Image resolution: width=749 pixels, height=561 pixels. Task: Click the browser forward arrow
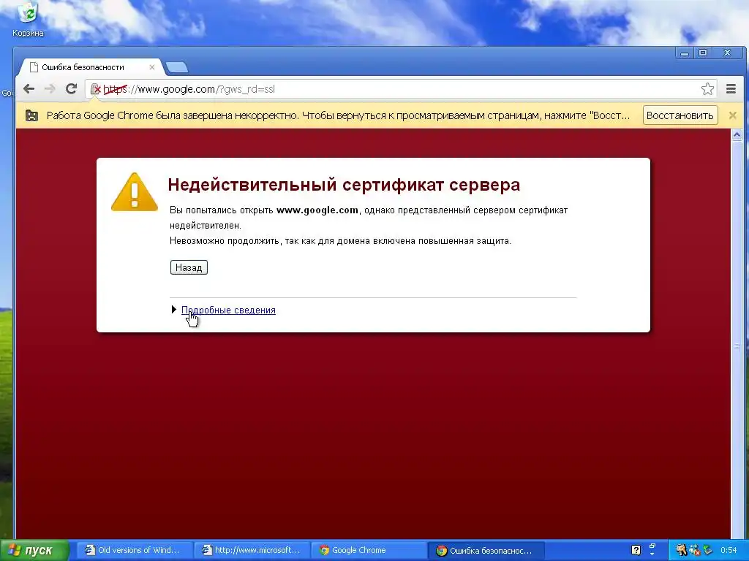[x=50, y=88]
